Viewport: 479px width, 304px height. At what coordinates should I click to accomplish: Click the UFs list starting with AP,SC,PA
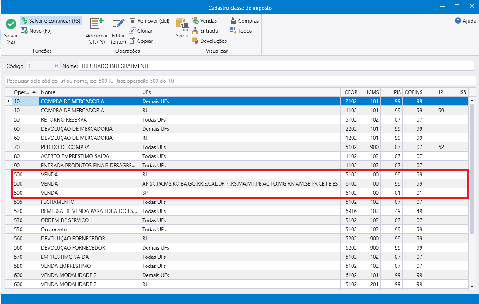pos(240,183)
